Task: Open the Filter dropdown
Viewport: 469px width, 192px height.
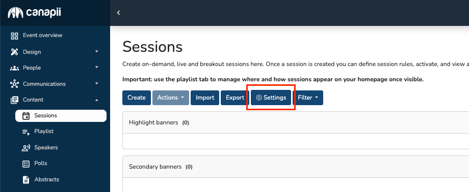Action: [x=308, y=98]
